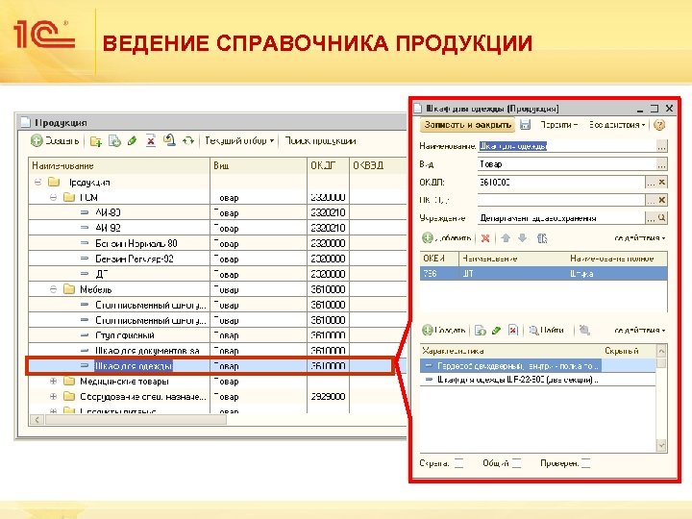Click the ellipsis button of Наименование field
692x519 pixels.
(x=661, y=146)
